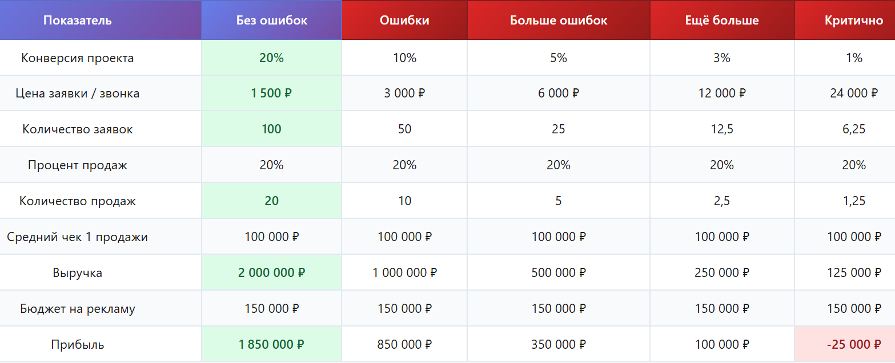Select the "Бюджет на рекламу" row label

(78, 309)
